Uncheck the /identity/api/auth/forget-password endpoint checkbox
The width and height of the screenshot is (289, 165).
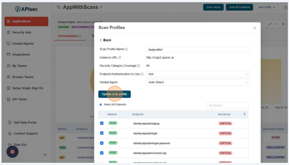(102, 143)
